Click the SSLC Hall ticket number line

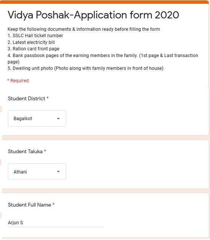[x=35, y=36]
